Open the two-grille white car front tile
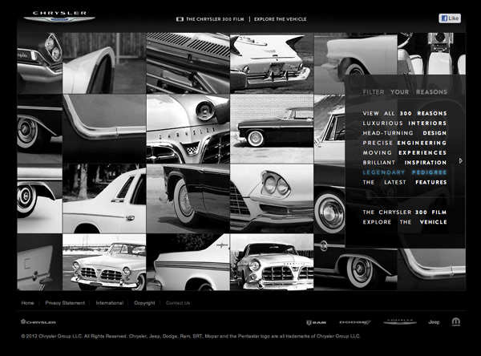 104,262
